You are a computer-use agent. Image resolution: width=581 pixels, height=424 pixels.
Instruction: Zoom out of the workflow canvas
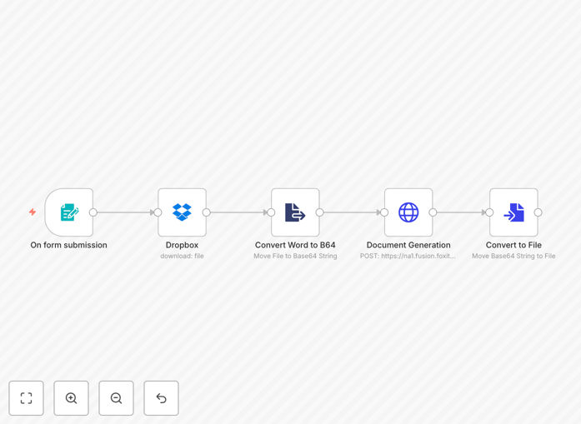tap(116, 398)
